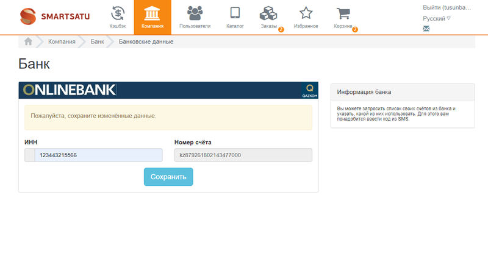Click the Информация банка panel header
Viewport: 488px width, 276px height.
coord(403,92)
